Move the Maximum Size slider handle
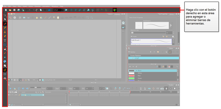 [132, 33]
